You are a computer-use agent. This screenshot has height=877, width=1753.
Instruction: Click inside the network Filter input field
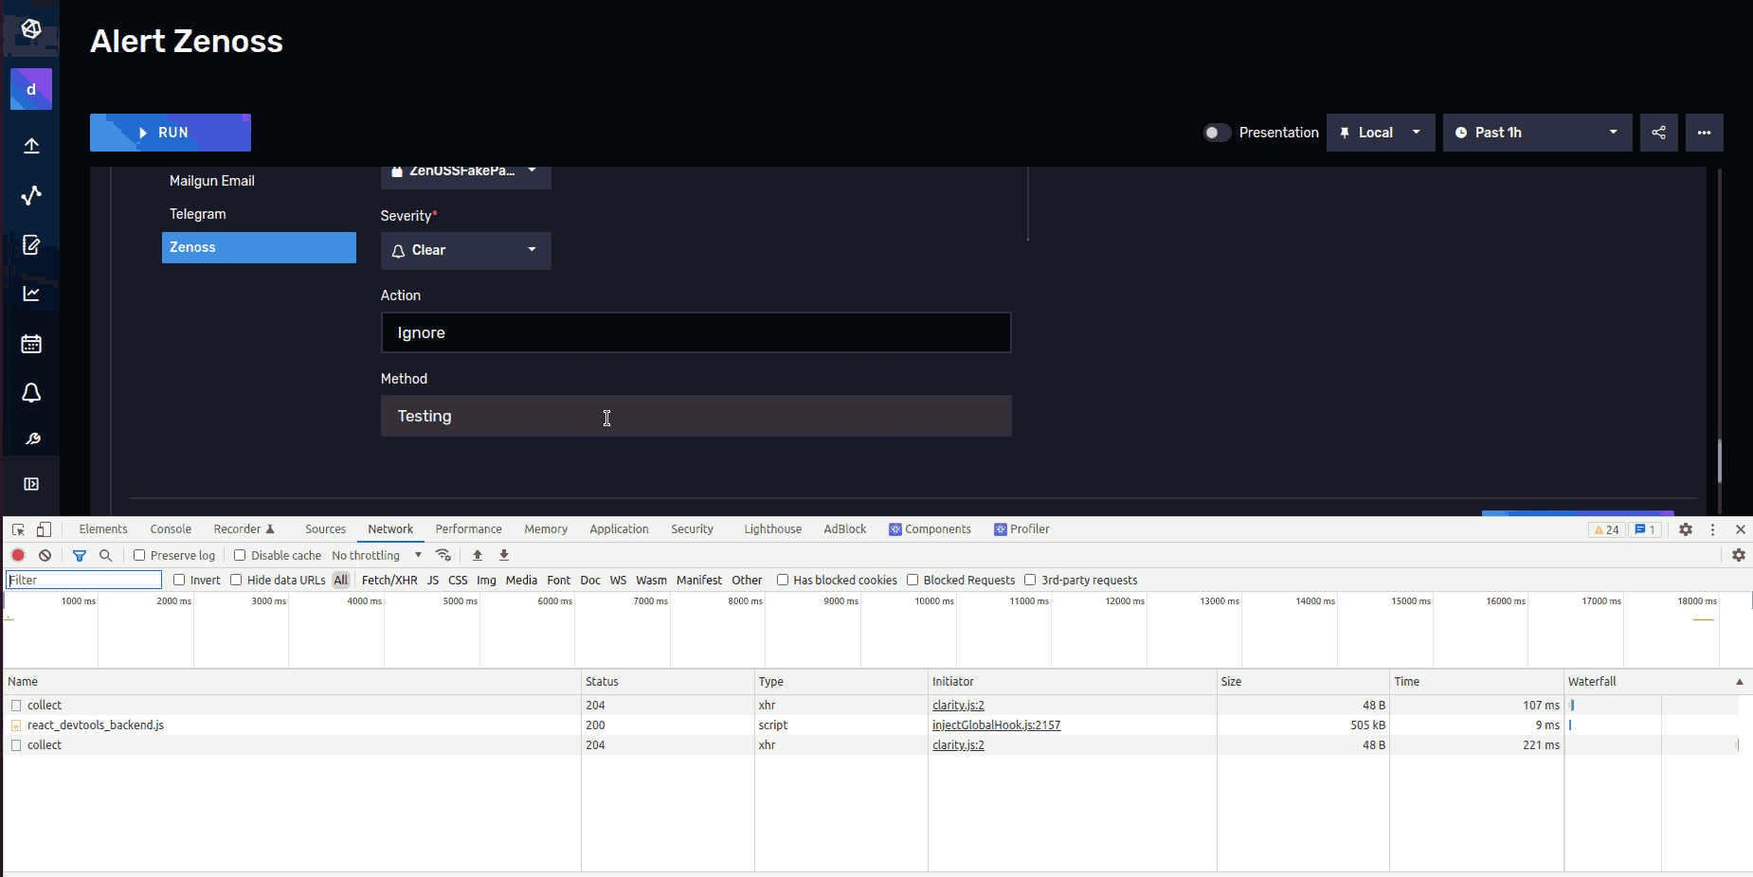click(x=83, y=579)
